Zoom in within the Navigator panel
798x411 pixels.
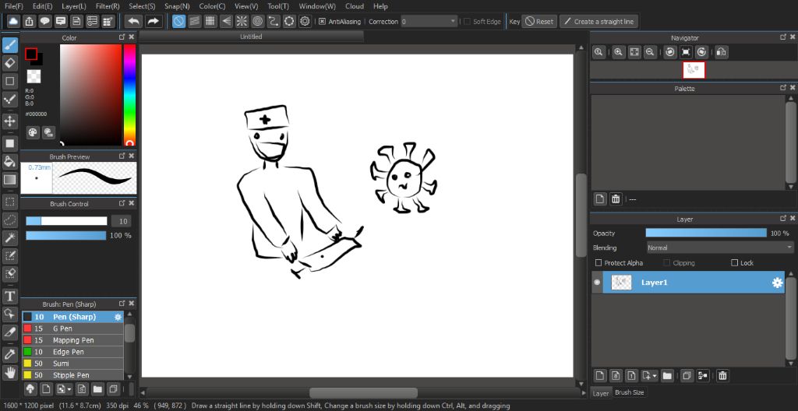[618, 52]
